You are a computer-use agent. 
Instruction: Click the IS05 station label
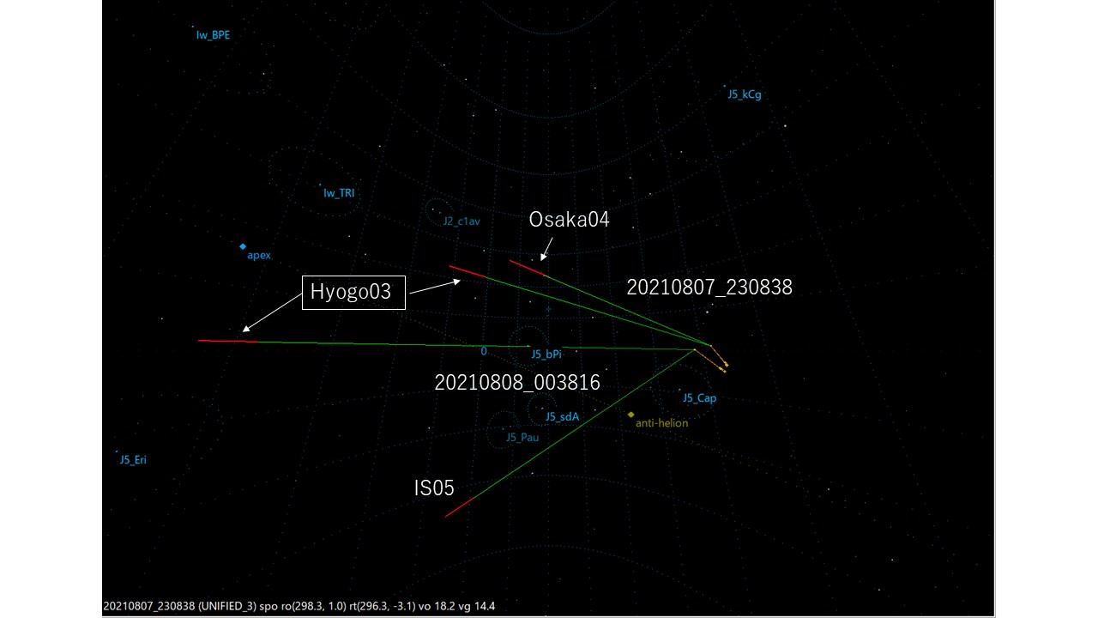point(433,488)
